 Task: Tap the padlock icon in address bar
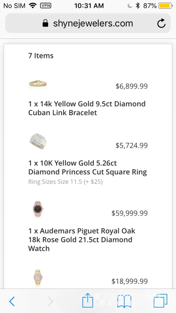tap(45, 23)
